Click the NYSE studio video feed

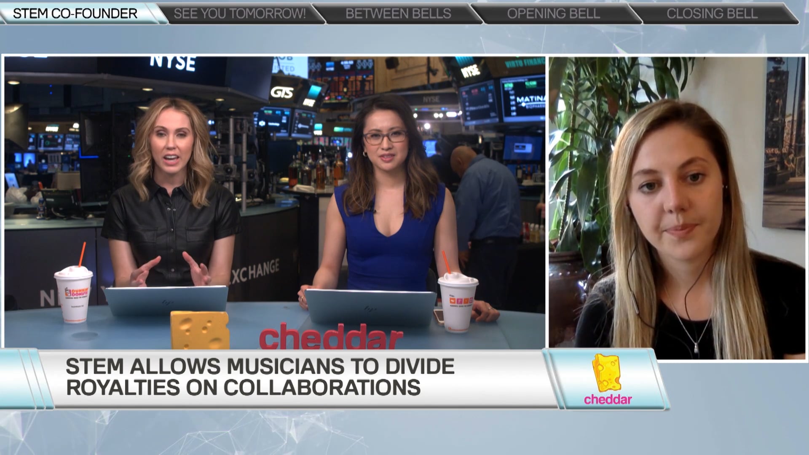[274, 203]
